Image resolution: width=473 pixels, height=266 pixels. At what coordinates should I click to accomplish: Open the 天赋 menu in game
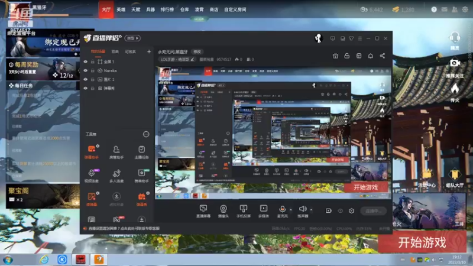coord(136,9)
